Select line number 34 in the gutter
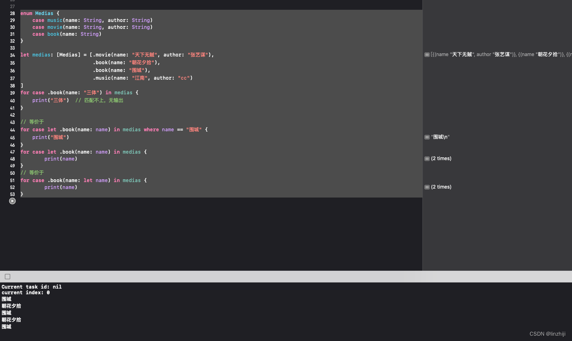Screen dimensions: 572x341 [x=12, y=54]
